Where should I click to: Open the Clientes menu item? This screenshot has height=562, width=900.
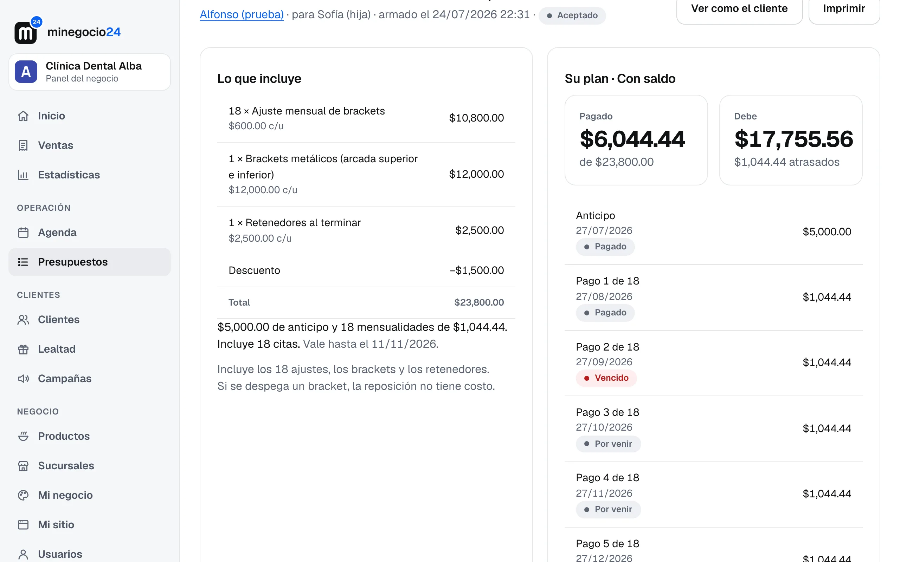pos(90,320)
